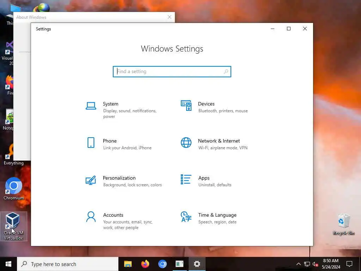Click the magnifier icon in Find a setting

coord(226,71)
